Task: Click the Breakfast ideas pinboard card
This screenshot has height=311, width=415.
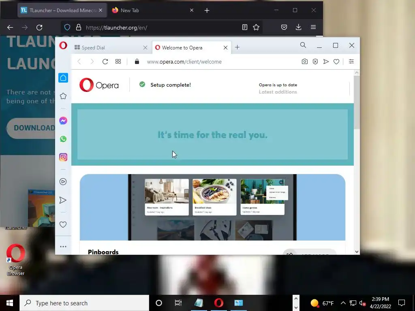Action: 214,197
